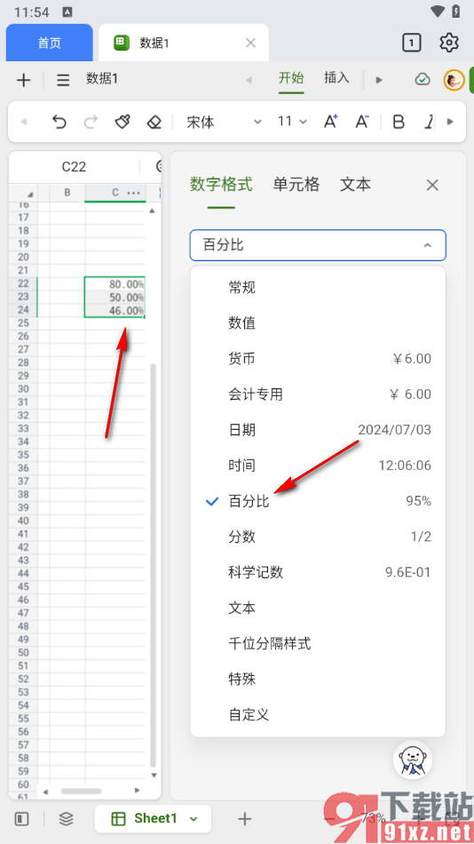Expand the Sheet1 tab chevron
This screenshot has height=844, width=474.
[194, 819]
